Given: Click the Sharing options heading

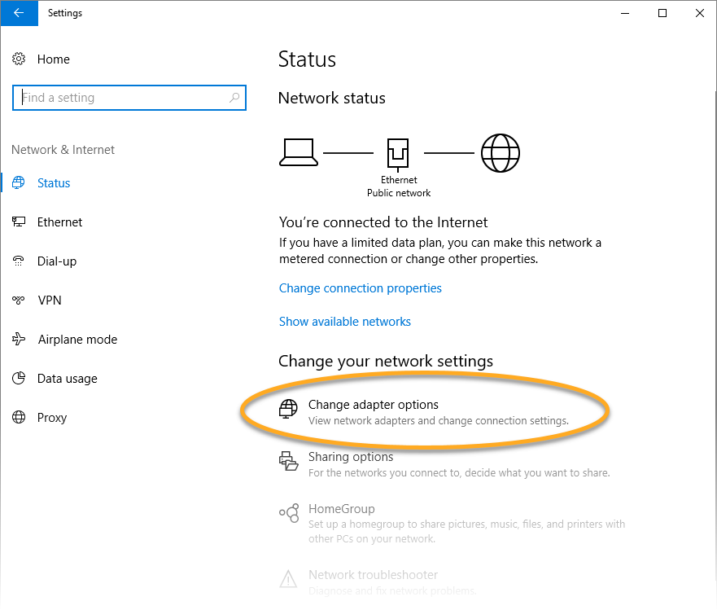Looking at the screenshot, I should 350,457.
